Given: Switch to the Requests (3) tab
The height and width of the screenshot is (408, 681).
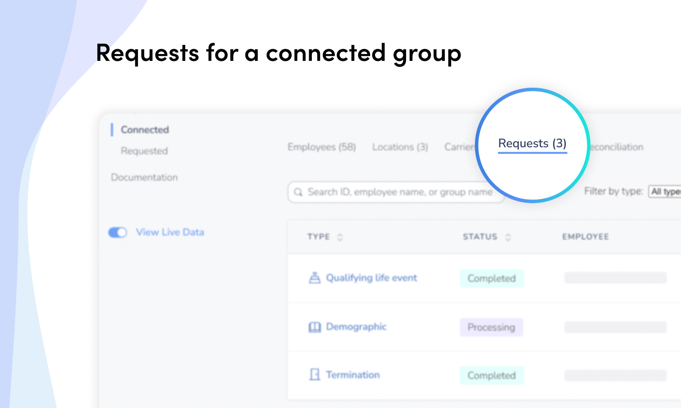Looking at the screenshot, I should 533,144.
